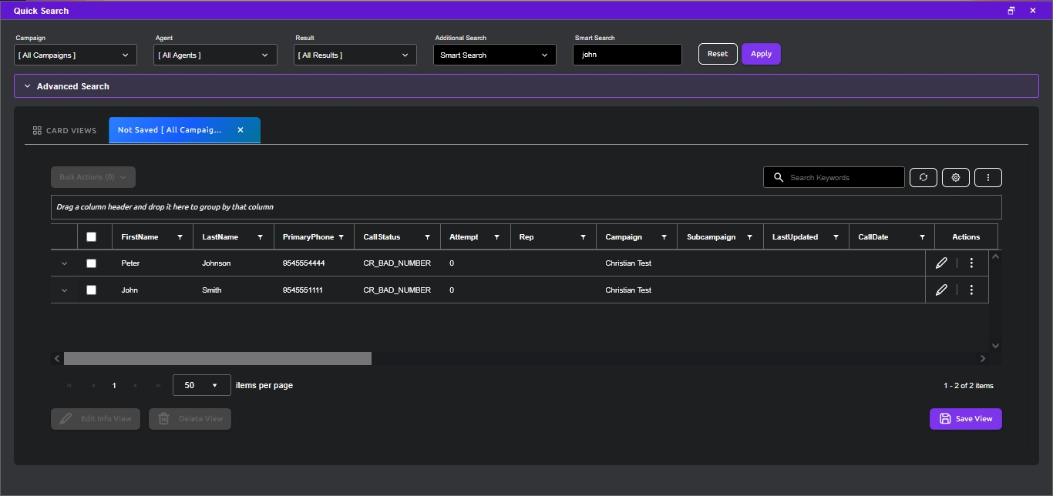This screenshot has height=496, width=1053.
Task: Go to the last page of results
Action: 158,385
